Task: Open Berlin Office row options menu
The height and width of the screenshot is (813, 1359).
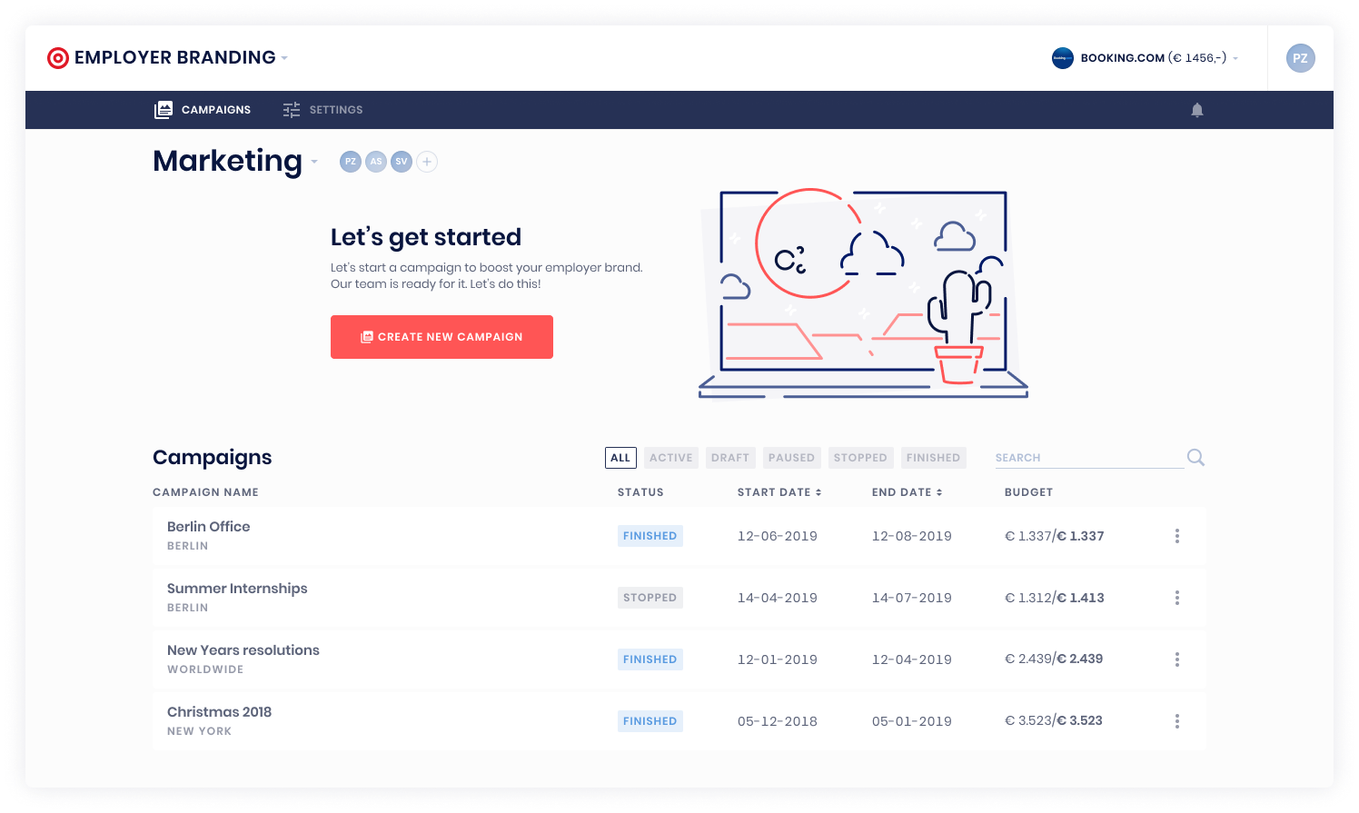Action: tap(1177, 536)
